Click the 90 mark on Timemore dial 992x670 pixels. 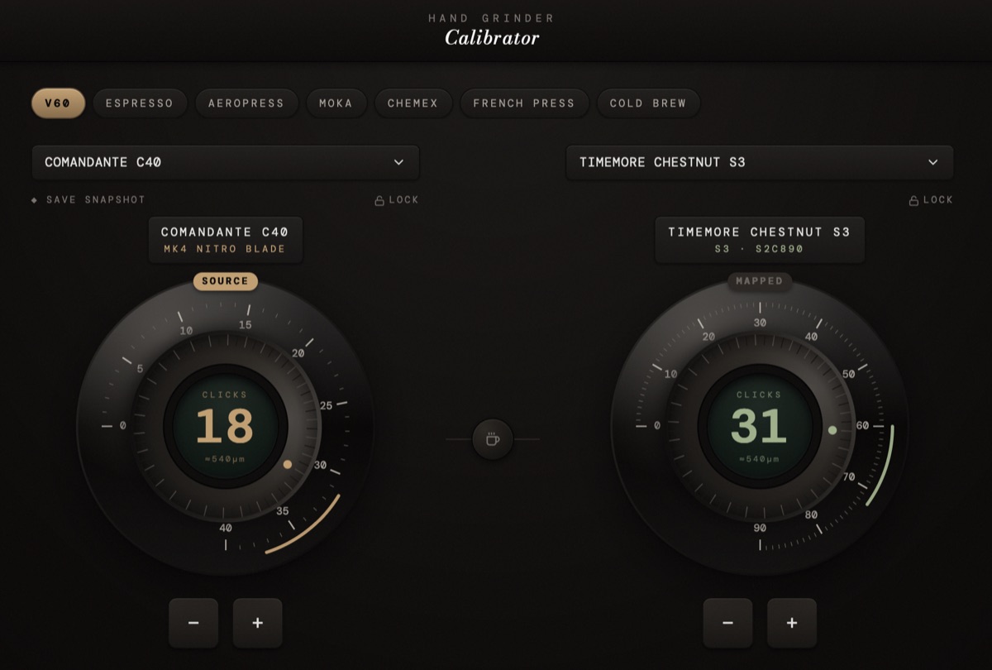760,528
